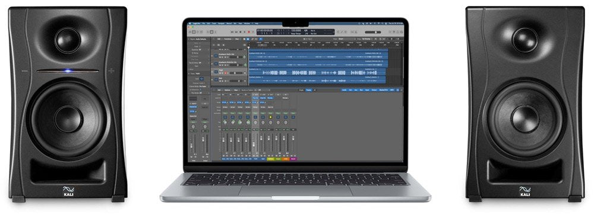The height and width of the screenshot is (221, 594).
Task: Click the red transport Record button
Action: click(x=249, y=32)
